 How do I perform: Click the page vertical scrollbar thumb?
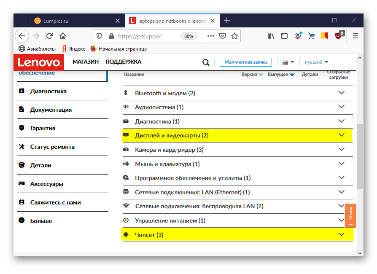(360, 156)
